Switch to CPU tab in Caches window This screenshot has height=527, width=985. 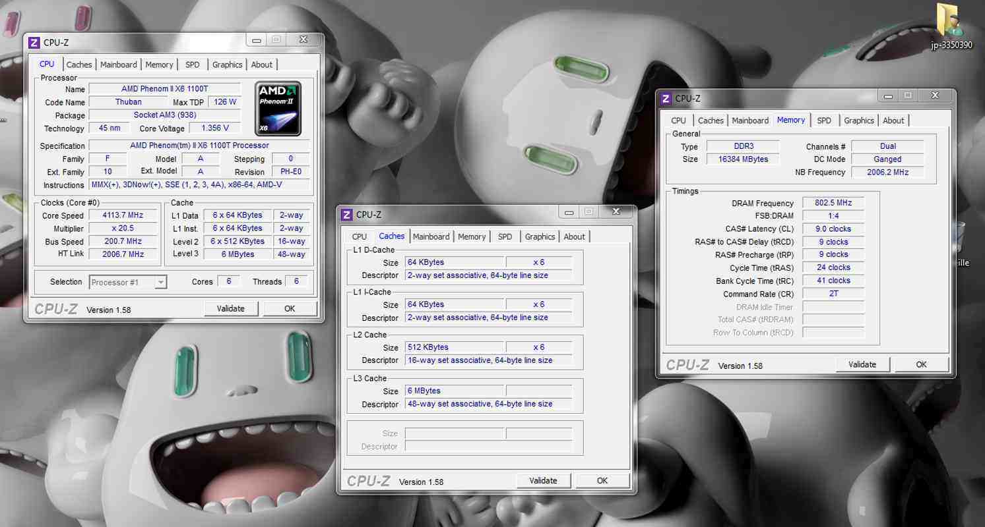(x=360, y=236)
